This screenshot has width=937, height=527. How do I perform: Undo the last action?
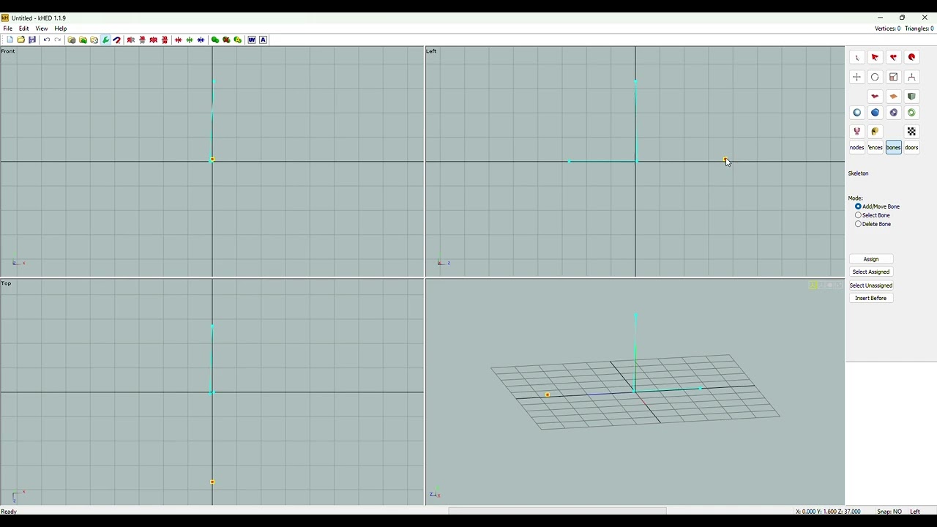click(47, 40)
